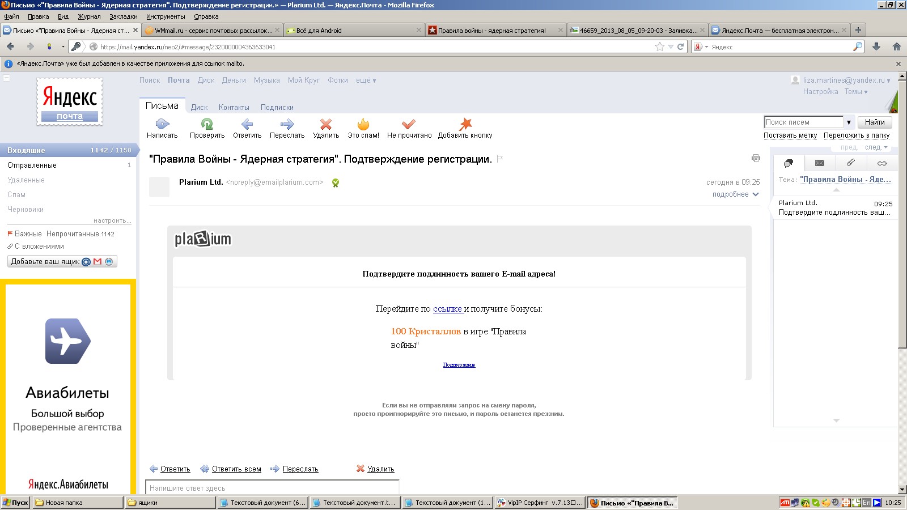Screen dimensions: 907x510
Task: Click Переложить в папку link
Action: (x=857, y=135)
